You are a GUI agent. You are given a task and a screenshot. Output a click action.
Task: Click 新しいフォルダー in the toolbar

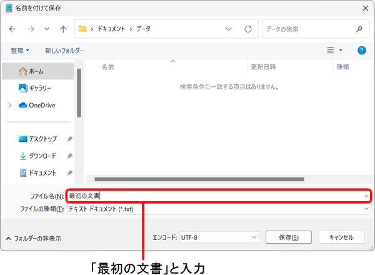point(64,50)
